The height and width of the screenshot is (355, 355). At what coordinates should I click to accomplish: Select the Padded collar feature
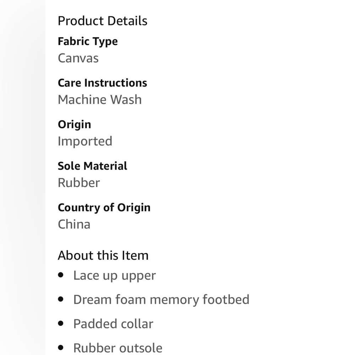click(113, 324)
